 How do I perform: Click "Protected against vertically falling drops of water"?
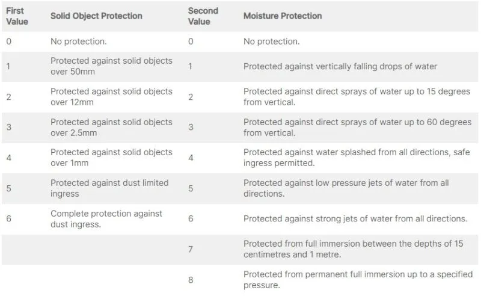[x=340, y=66]
